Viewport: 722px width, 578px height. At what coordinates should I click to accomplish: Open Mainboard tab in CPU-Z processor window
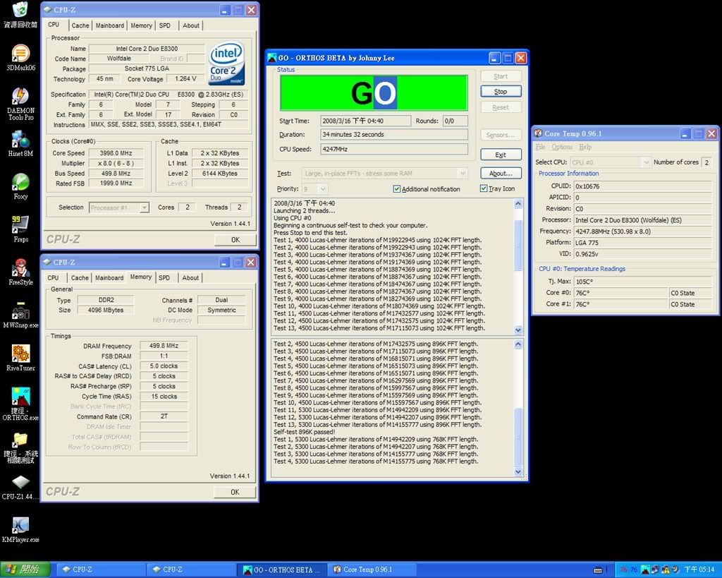[109, 26]
